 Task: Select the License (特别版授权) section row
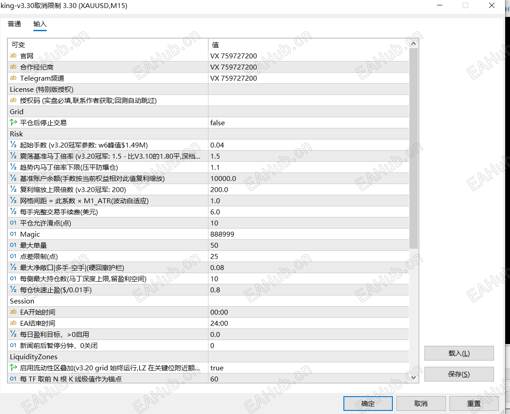(x=208, y=90)
